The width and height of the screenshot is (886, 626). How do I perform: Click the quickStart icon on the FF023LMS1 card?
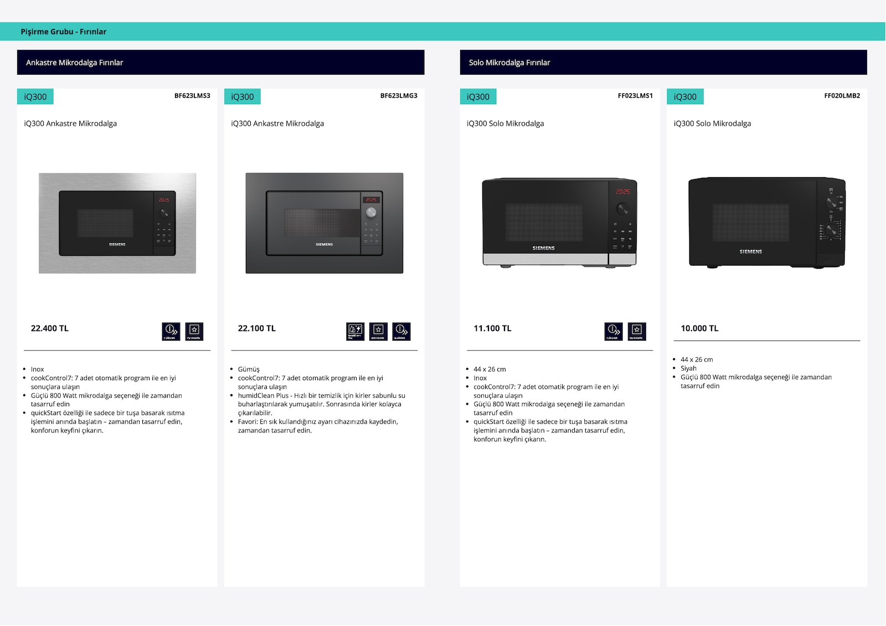point(614,332)
